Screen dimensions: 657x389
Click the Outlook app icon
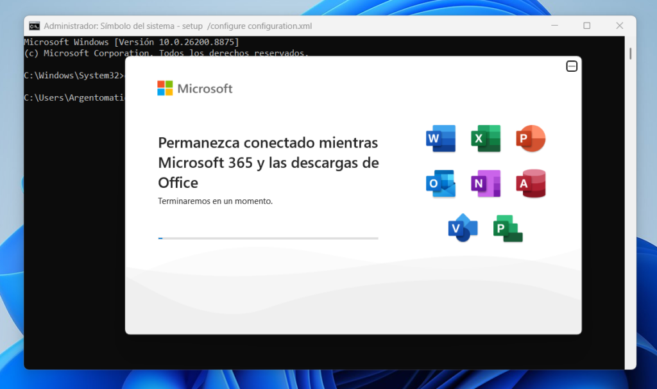coord(440,183)
